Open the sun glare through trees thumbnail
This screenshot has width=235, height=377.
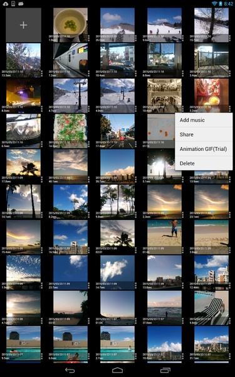point(161,167)
